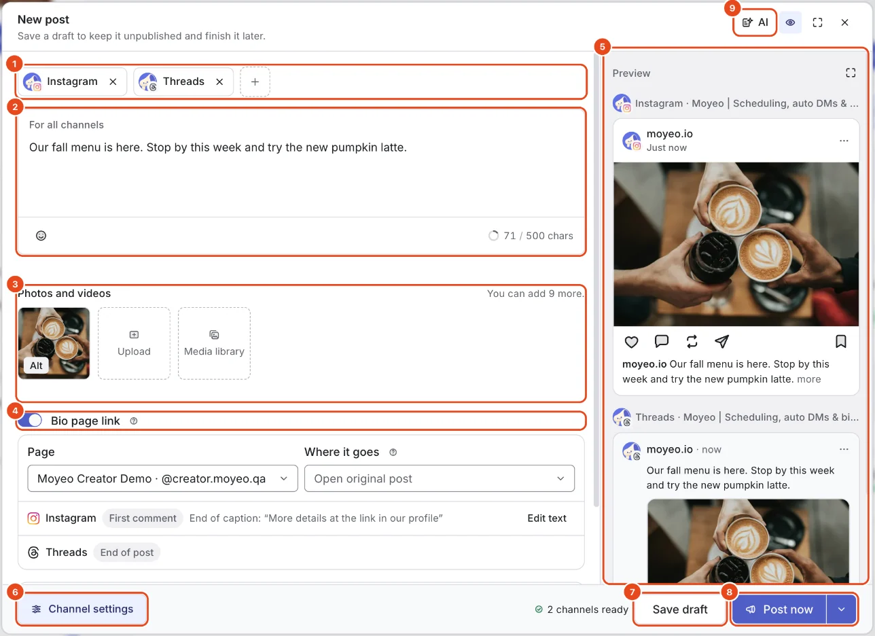Click the comment bubble icon in the Instagram preview
This screenshot has width=875, height=636.
(x=662, y=341)
